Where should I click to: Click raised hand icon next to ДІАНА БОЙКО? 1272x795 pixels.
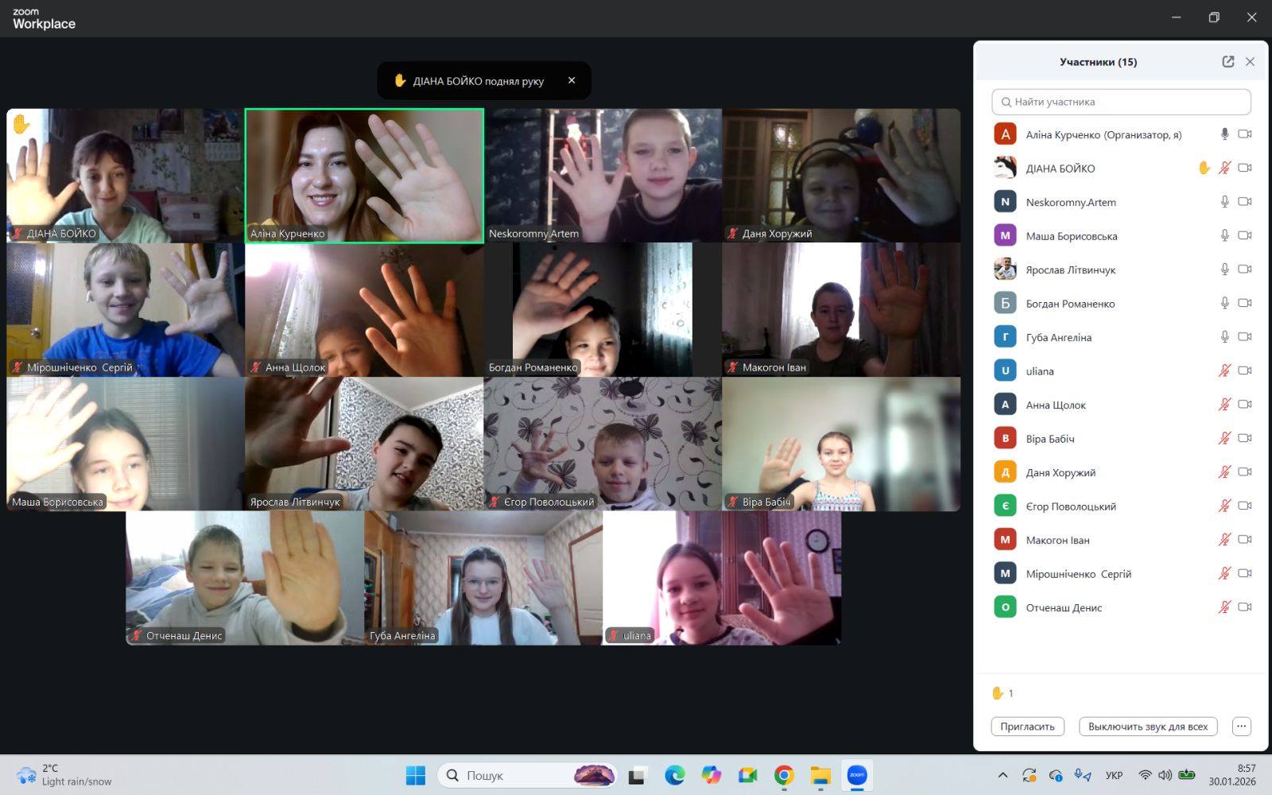[x=1204, y=168]
